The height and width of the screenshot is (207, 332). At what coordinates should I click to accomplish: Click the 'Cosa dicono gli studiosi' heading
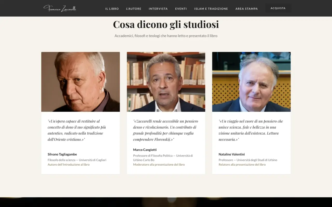click(x=166, y=24)
